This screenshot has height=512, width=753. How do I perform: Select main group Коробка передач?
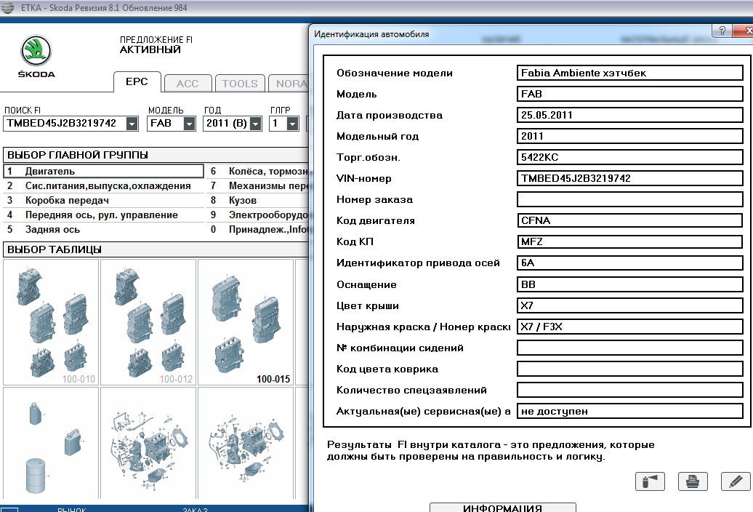coord(67,200)
